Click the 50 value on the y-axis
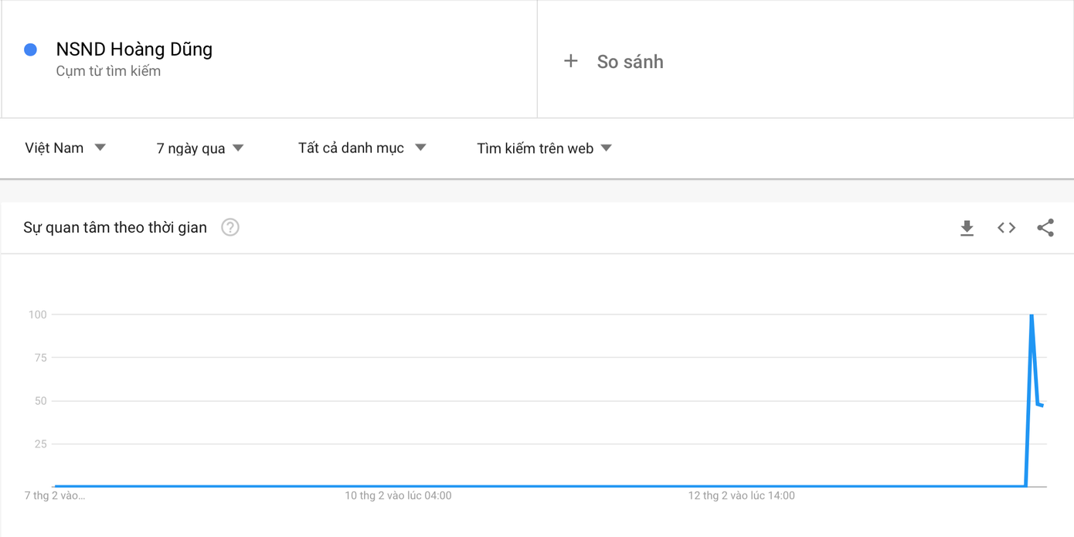This screenshot has height=537, width=1074. (x=40, y=401)
